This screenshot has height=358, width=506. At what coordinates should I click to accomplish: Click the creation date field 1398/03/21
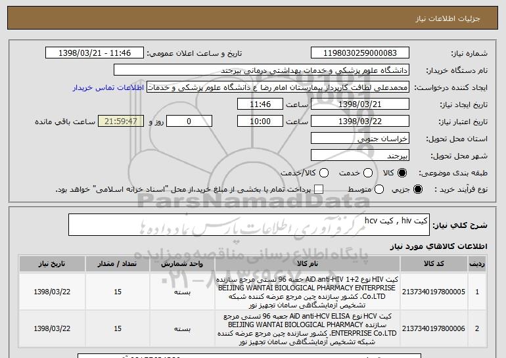point(360,104)
